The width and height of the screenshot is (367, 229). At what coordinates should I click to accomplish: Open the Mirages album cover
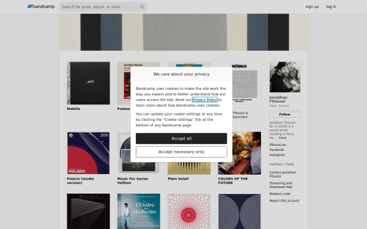pos(88,211)
